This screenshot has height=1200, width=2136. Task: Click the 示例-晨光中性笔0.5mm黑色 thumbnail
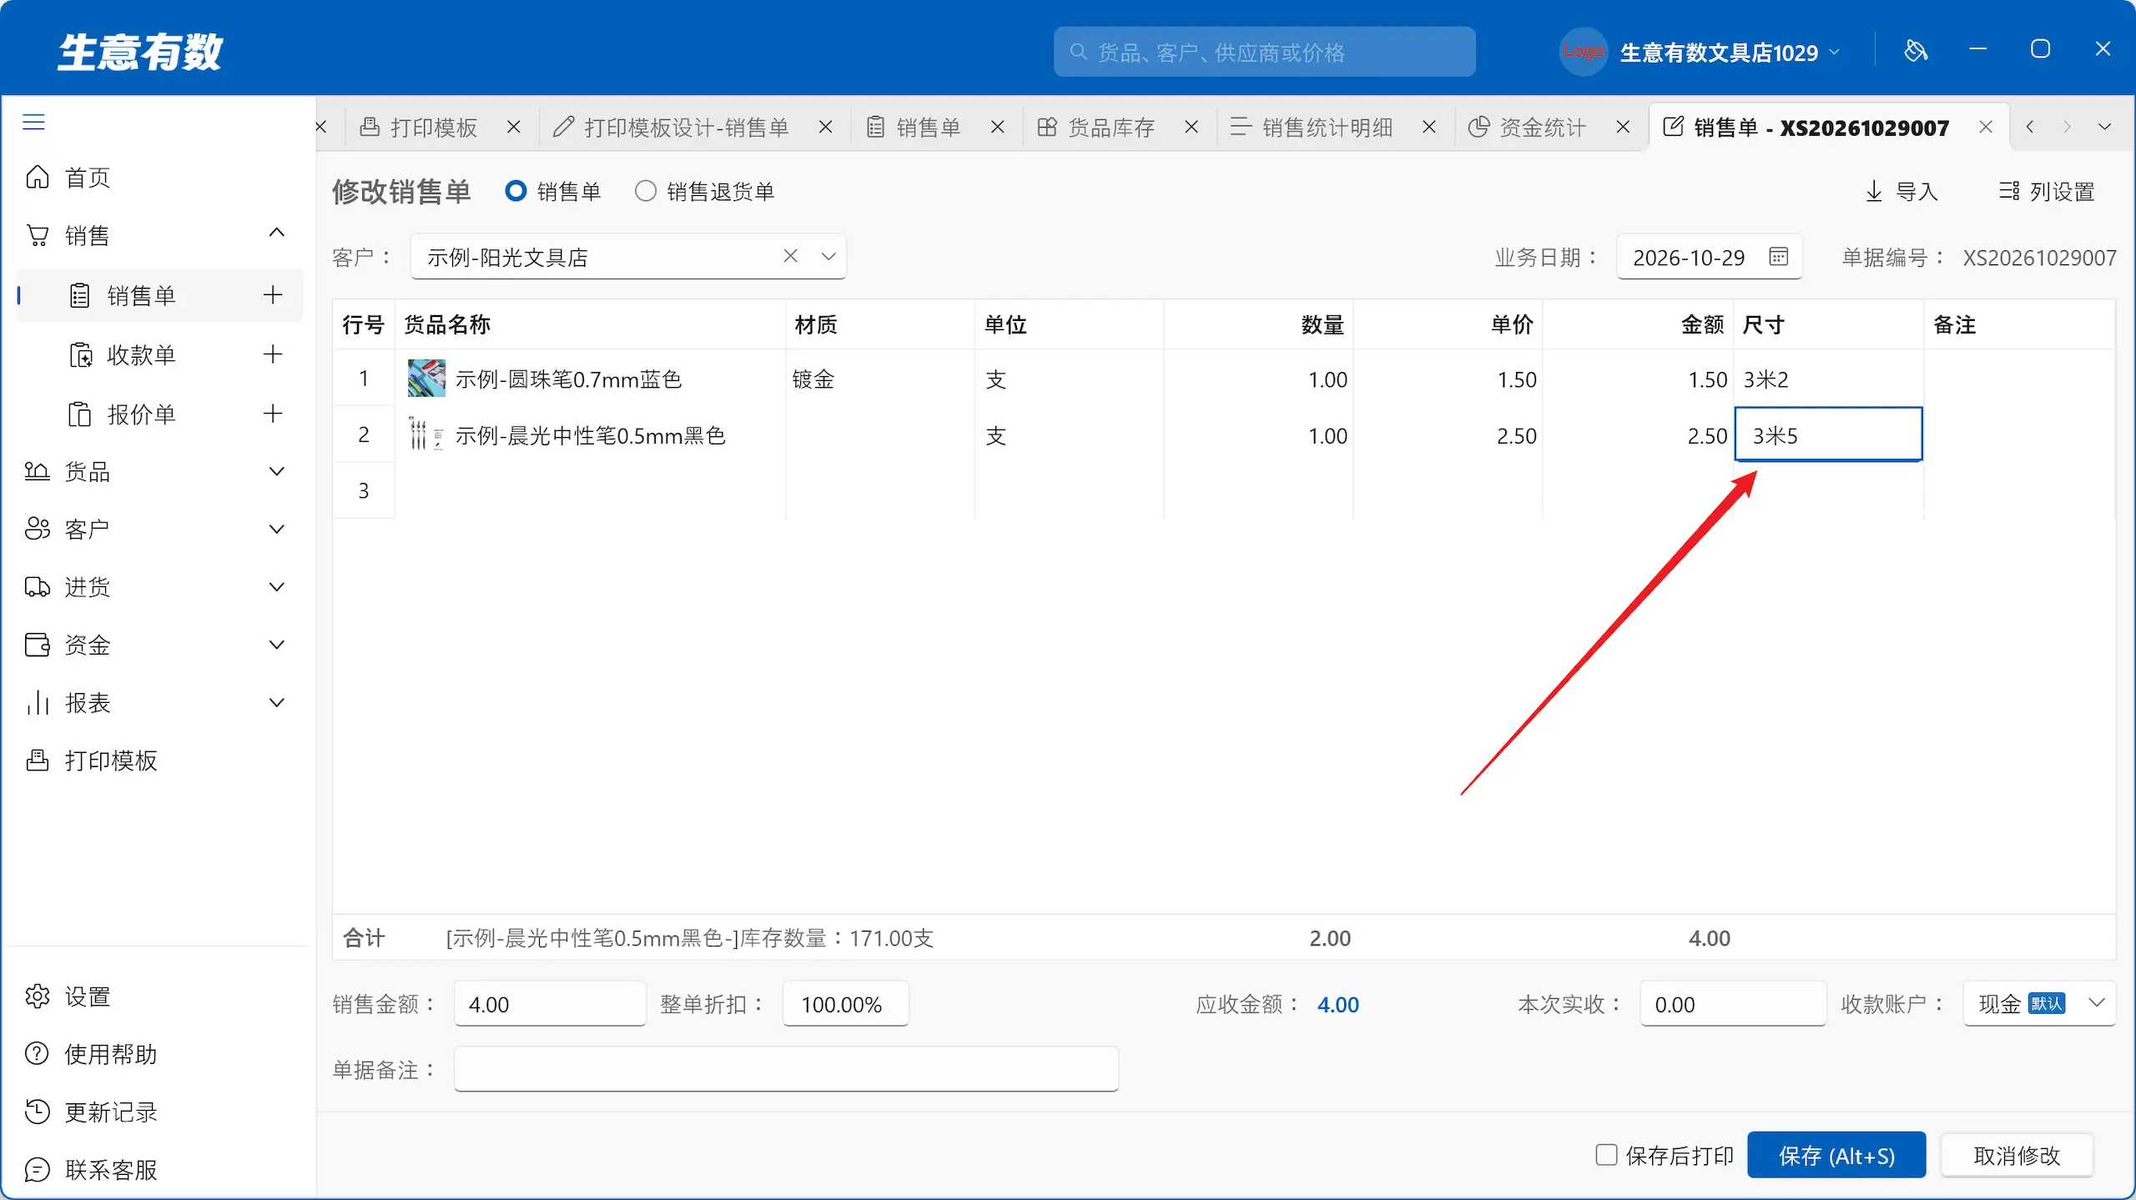426,434
